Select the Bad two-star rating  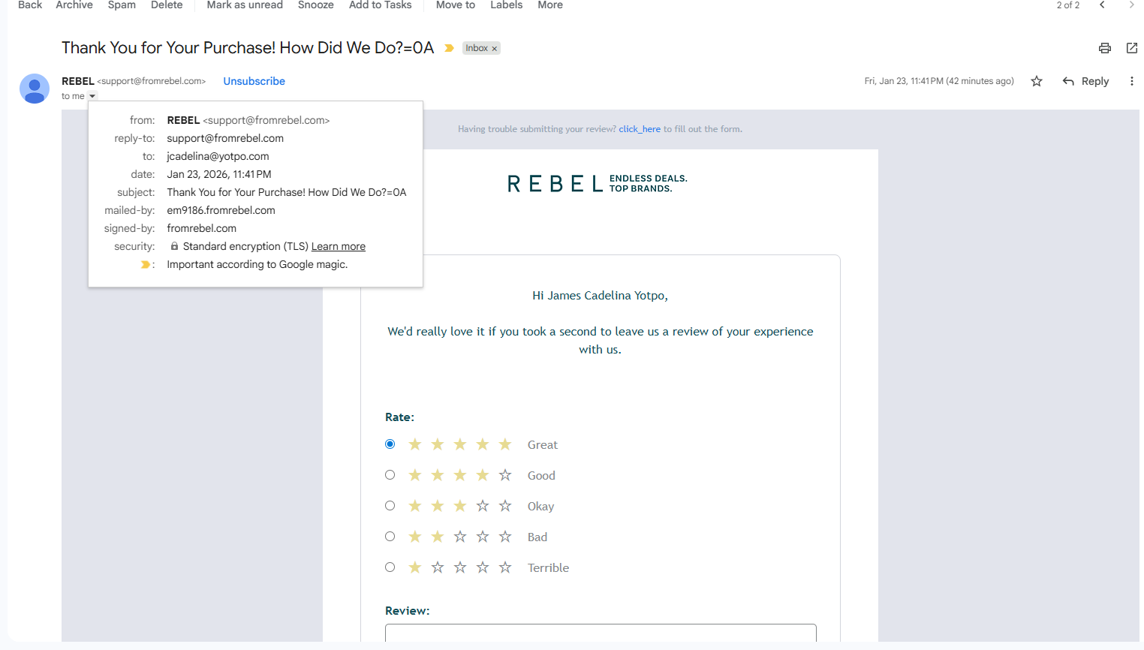click(390, 537)
